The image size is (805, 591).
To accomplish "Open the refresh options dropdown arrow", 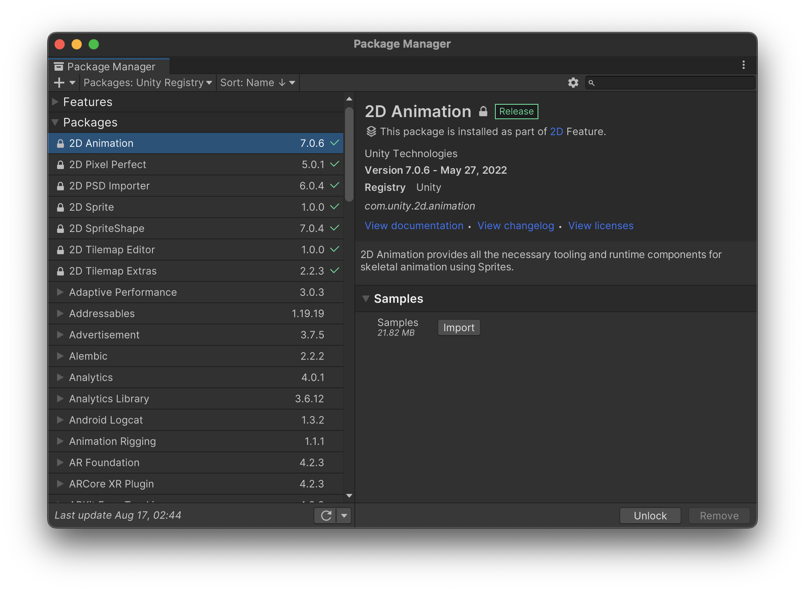I will pos(344,516).
